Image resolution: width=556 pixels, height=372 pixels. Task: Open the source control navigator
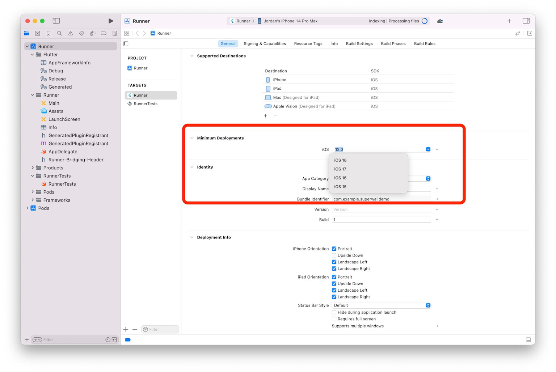pos(37,33)
